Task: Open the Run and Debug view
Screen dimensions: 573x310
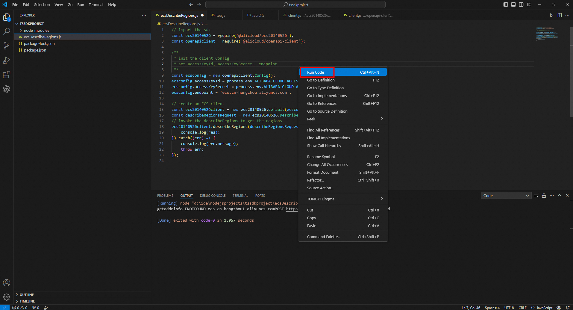Action: [x=7, y=60]
